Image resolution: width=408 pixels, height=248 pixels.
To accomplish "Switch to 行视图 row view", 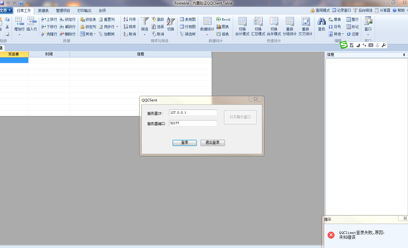I will point(187,27).
